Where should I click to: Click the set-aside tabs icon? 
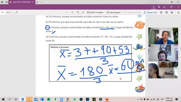tap(2, 2)
